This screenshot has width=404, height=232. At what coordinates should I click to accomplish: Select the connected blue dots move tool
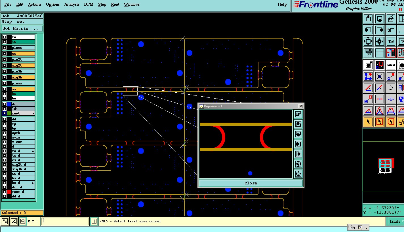[368, 76]
